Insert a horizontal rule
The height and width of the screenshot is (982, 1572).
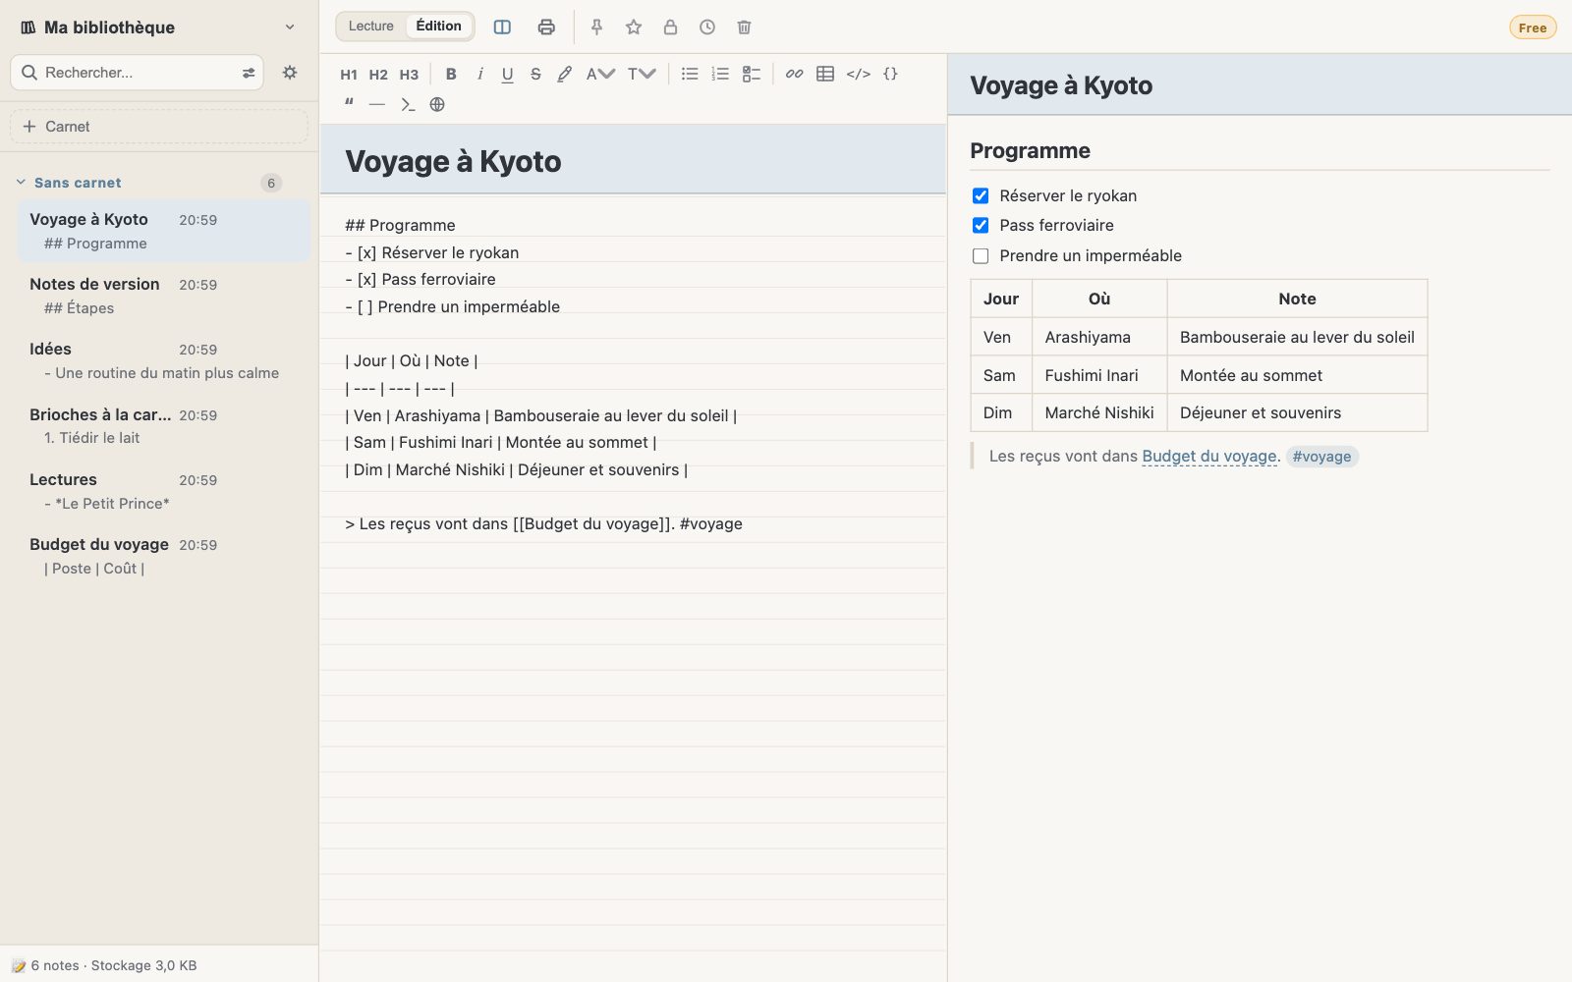tap(376, 104)
